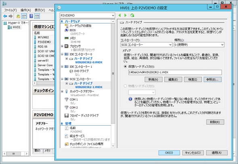Click Forward arrow in Hyper-V Manager toolbar

10,16
